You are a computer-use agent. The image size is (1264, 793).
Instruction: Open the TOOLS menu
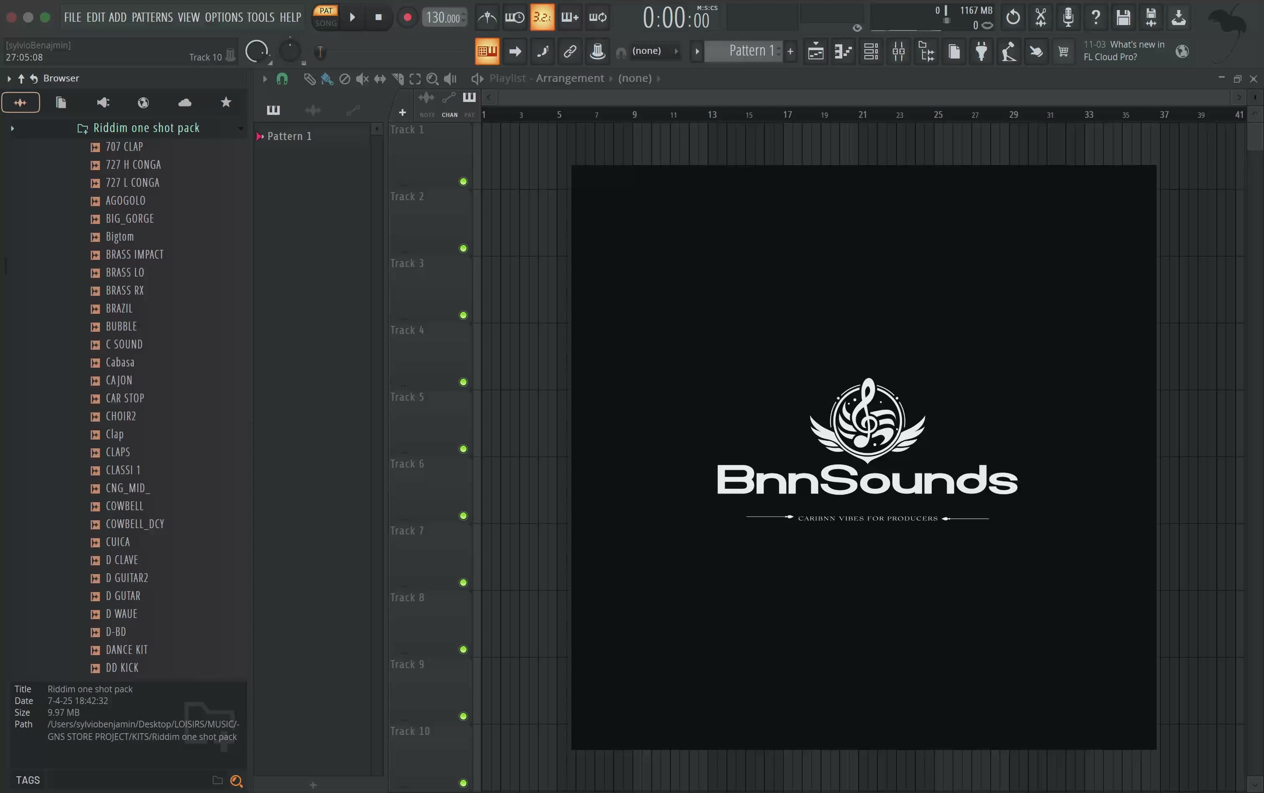tap(260, 17)
